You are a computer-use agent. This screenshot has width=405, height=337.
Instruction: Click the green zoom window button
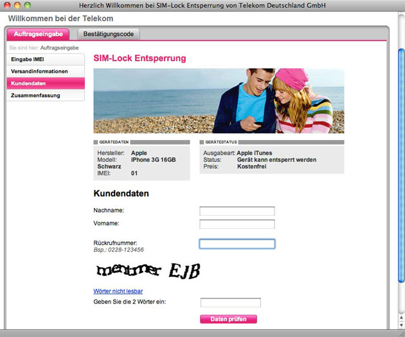(28, 5)
